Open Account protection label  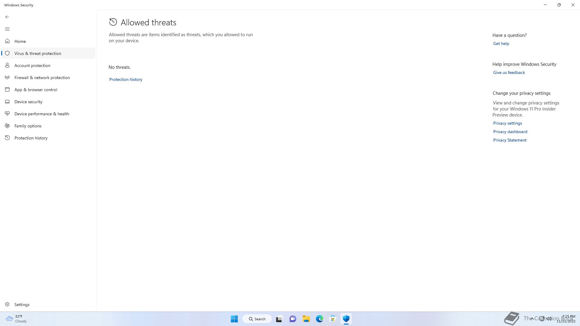[32, 66]
